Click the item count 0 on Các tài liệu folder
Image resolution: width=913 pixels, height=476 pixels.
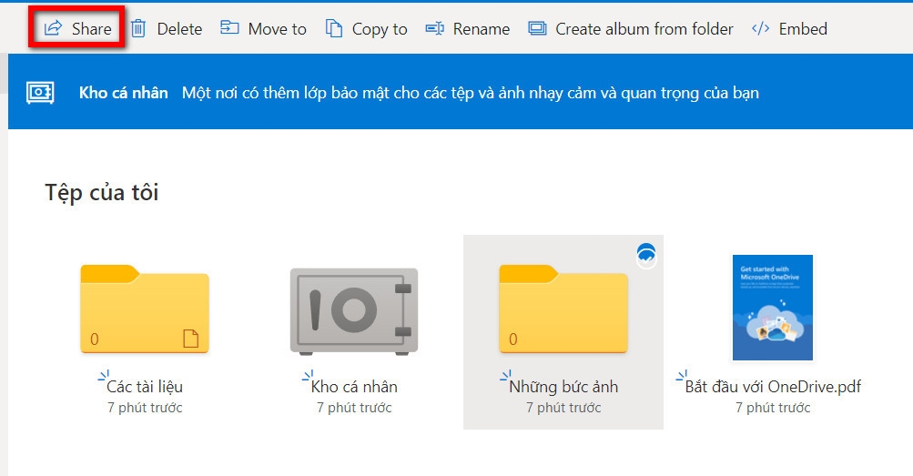tap(95, 339)
